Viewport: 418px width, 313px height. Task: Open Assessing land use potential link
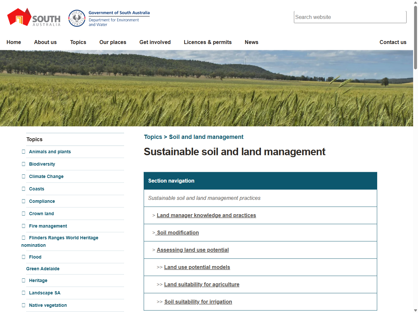point(193,250)
